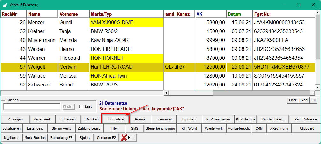This screenshot has width=321, height=144.
Task: Click the license plate cell OL-QI 67
Action: 179,67
